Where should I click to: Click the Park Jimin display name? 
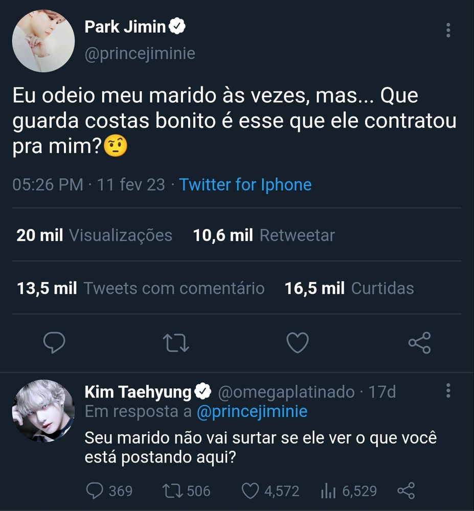(125, 27)
